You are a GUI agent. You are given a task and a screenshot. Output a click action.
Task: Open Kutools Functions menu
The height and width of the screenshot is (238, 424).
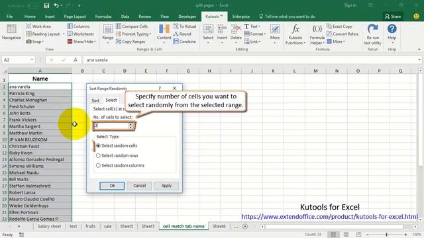295,34
